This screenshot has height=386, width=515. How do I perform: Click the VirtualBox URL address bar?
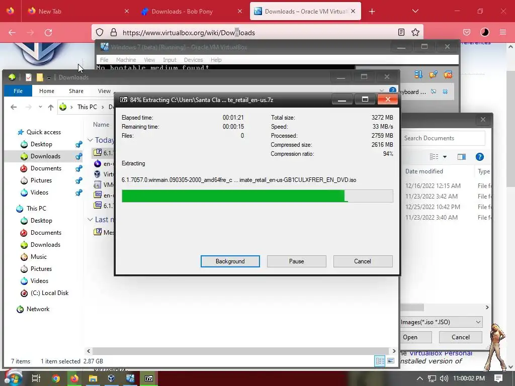click(x=257, y=33)
